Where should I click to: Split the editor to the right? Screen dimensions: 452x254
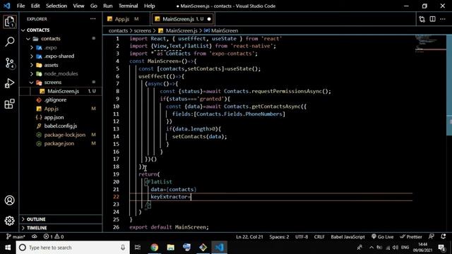432,19
